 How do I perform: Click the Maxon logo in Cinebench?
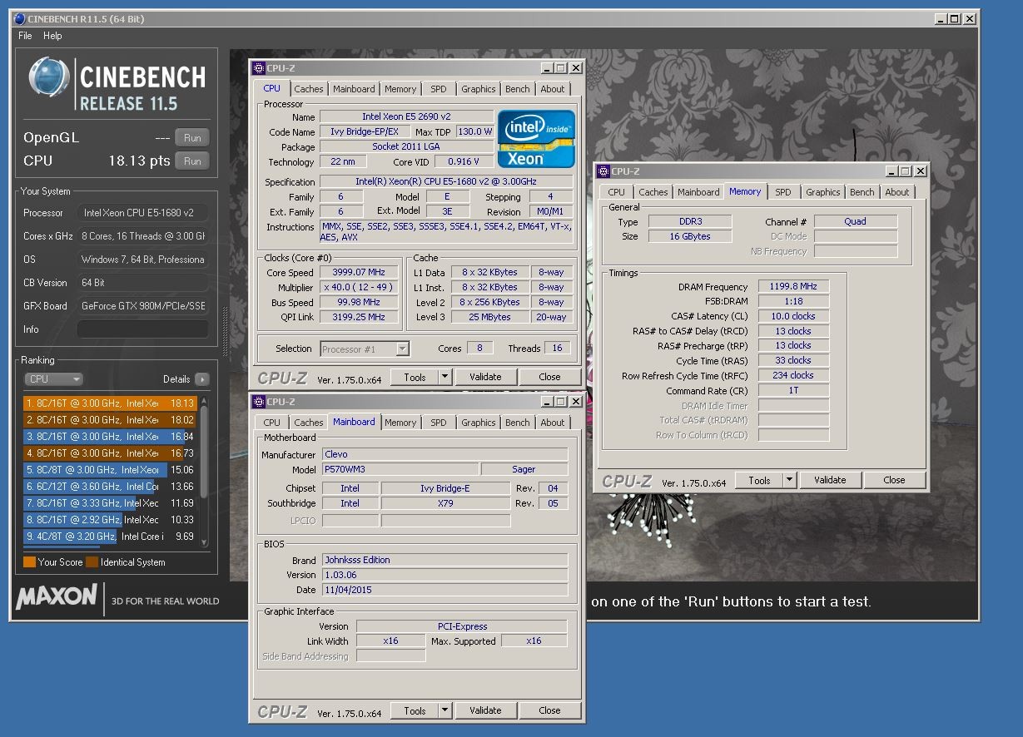click(x=57, y=598)
